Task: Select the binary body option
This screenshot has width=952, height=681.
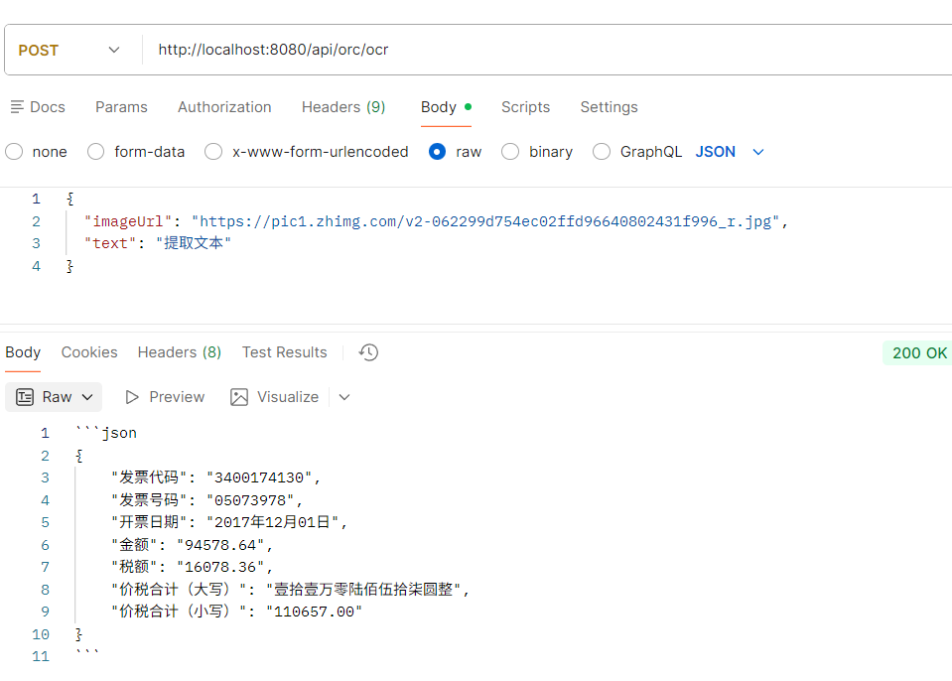Action: [x=510, y=152]
